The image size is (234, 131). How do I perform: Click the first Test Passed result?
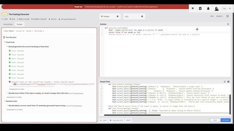18,51
